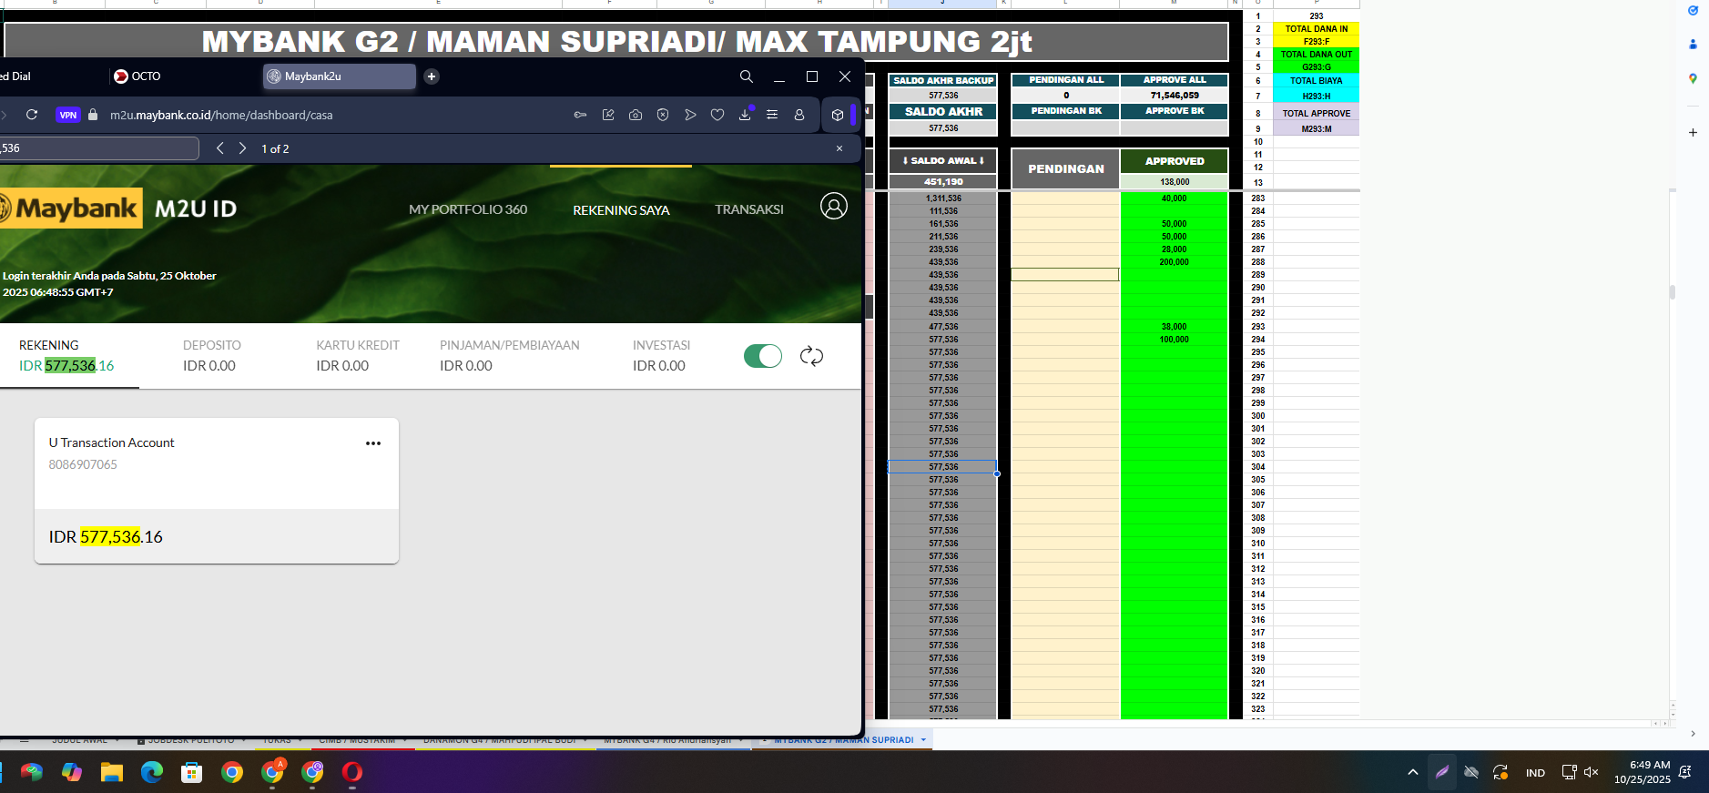
Task: Toggle the balance visibility switch
Action: [x=763, y=356]
